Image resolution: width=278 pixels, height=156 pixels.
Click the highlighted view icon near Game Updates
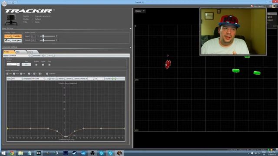click(274, 6)
